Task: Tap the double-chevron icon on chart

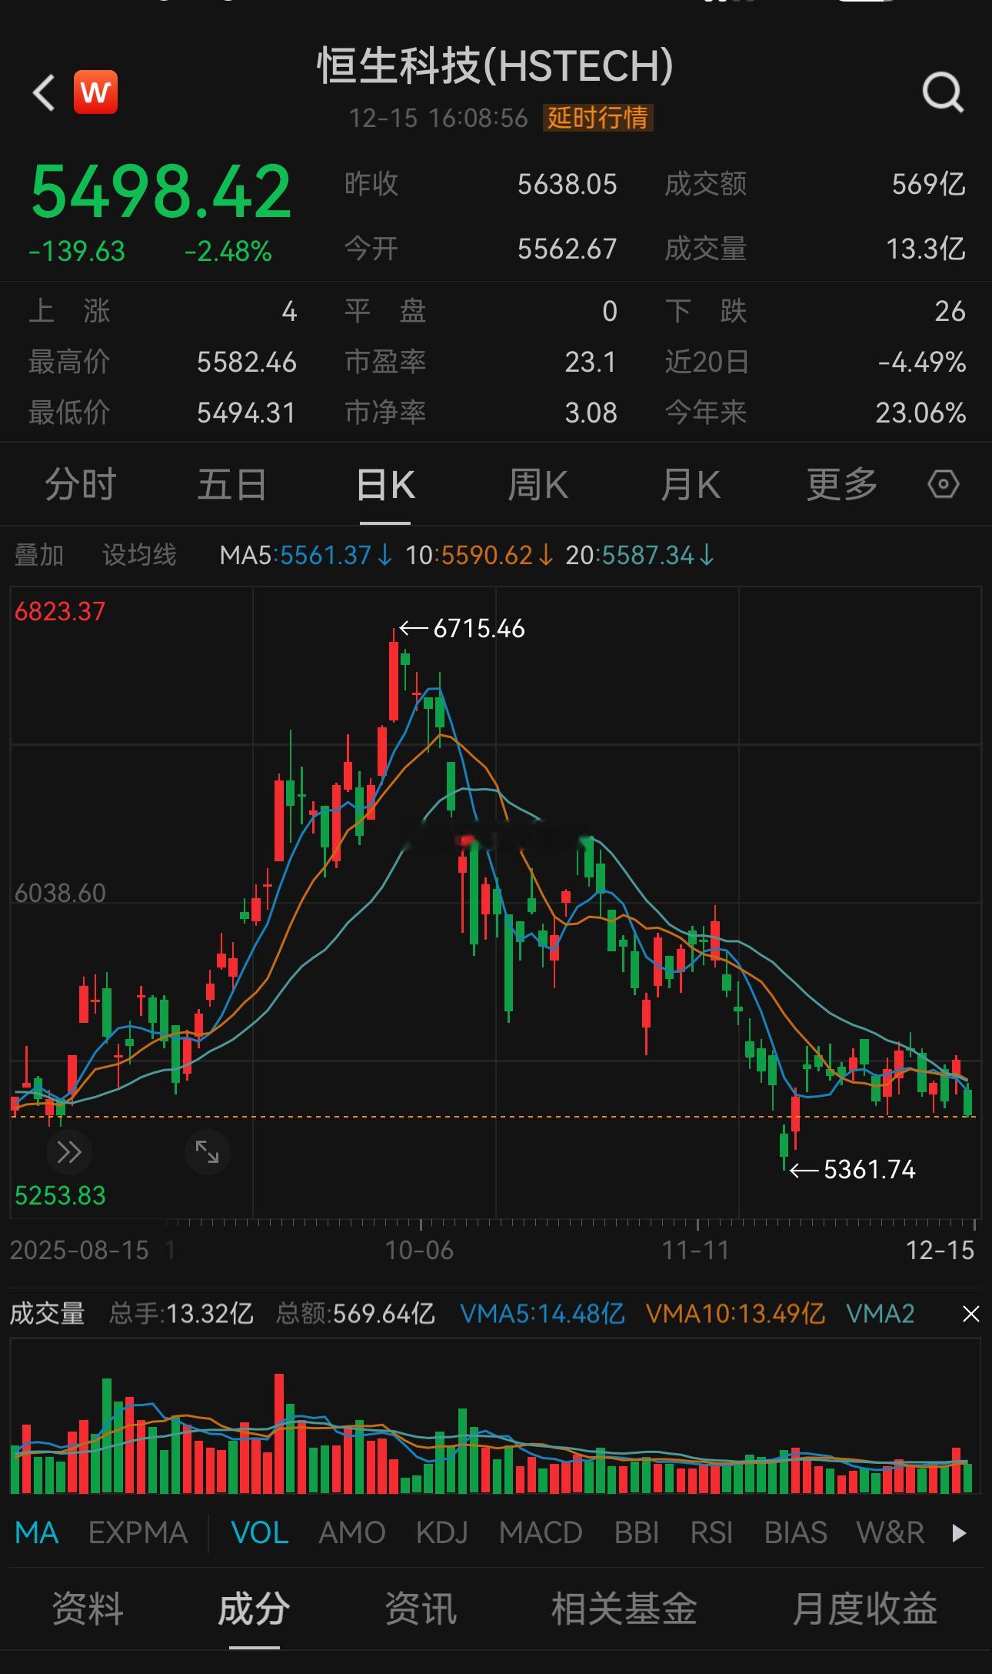Action: [69, 1152]
